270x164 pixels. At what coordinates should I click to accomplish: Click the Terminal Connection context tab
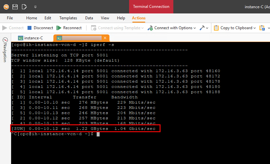(151, 7)
